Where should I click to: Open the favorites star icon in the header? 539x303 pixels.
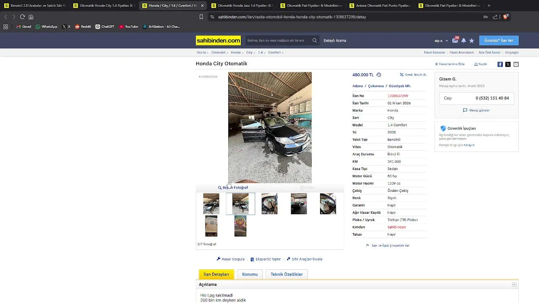tap(472, 40)
